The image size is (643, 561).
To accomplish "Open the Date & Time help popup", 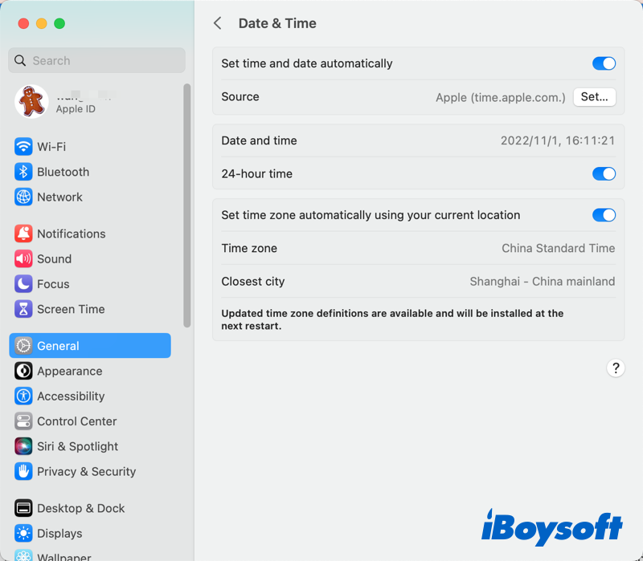I will click(616, 368).
